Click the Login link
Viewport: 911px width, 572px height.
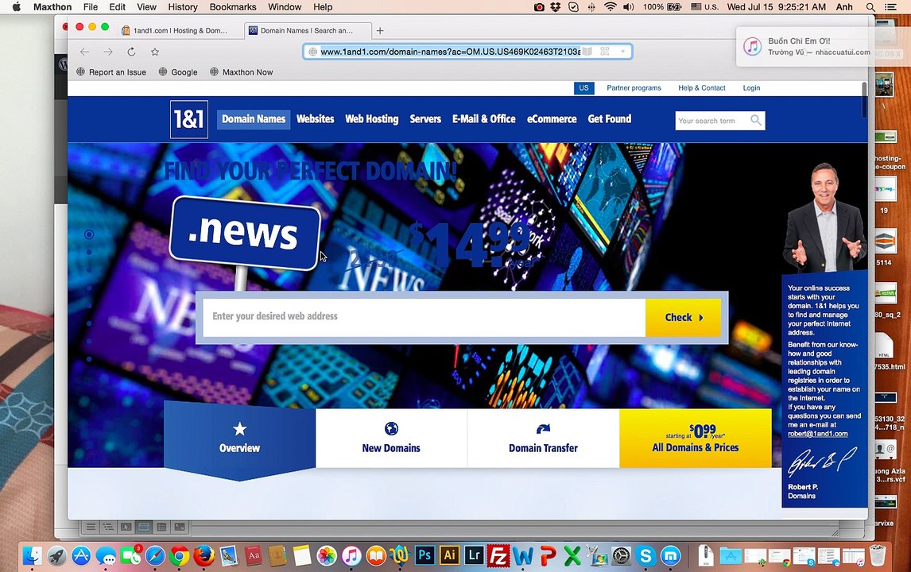(751, 87)
